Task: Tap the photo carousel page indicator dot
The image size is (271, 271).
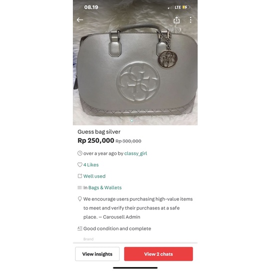Action: pyautogui.click(x=132, y=120)
